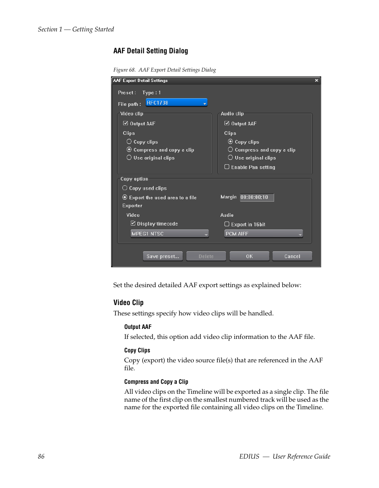The image size is (379, 488).
Task: Click the 'Preset : Type : 1' text
Action: pyautogui.click(x=139, y=93)
